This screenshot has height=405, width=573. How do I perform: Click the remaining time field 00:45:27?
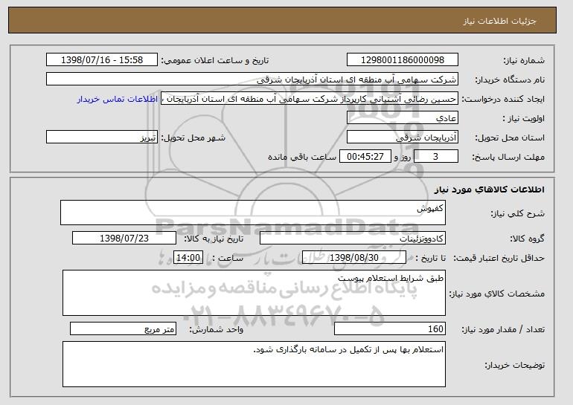pos(365,157)
